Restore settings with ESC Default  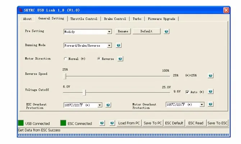(174, 123)
